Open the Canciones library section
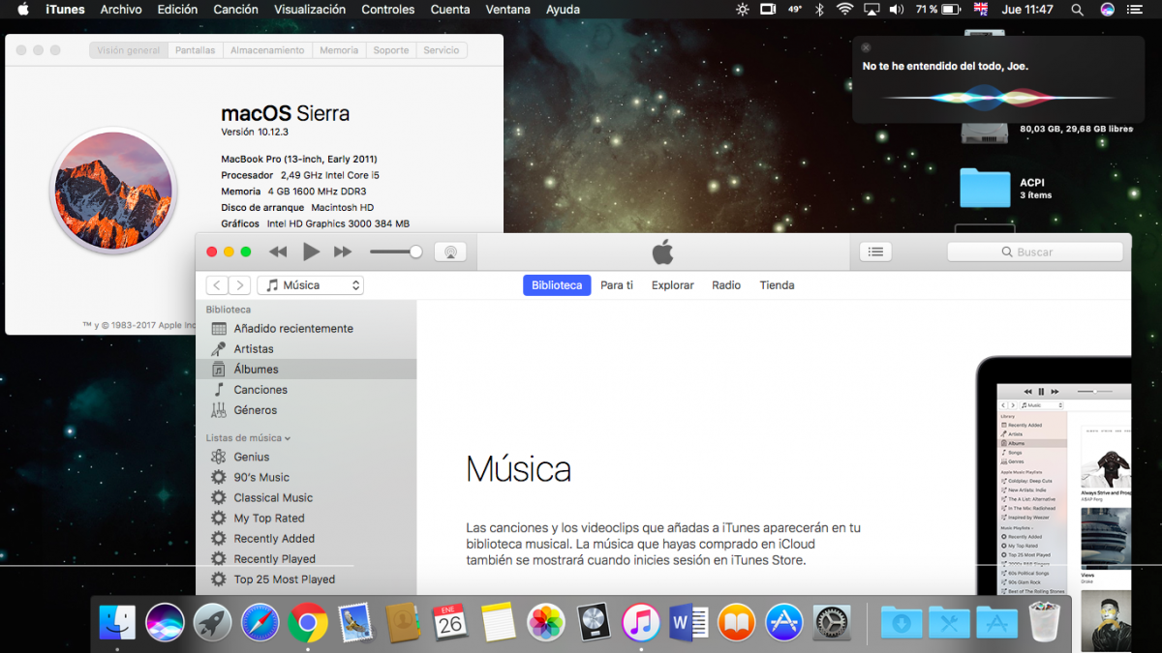Viewport: 1162px width, 653px height. pos(260,390)
